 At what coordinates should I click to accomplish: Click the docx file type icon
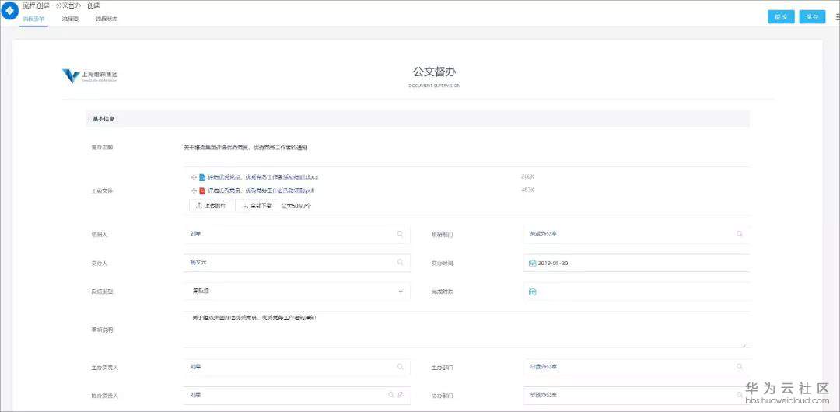[x=202, y=177]
